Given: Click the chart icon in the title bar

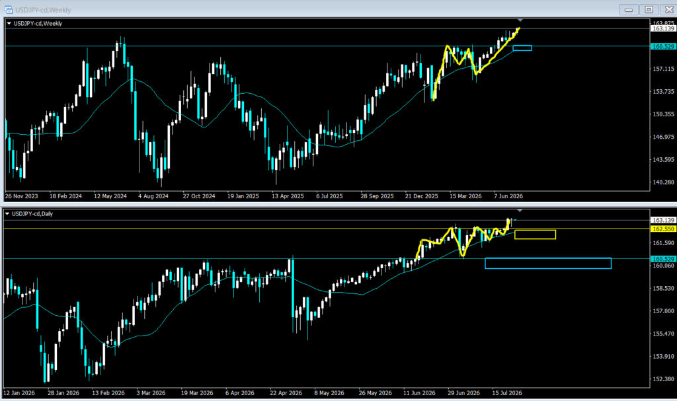Looking at the screenshot, I should tap(9, 9).
